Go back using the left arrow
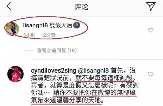This screenshot has width=163, height=106. coord(9,6)
